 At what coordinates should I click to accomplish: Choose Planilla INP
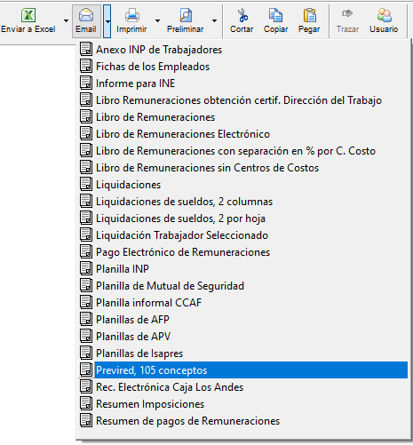(x=242, y=269)
